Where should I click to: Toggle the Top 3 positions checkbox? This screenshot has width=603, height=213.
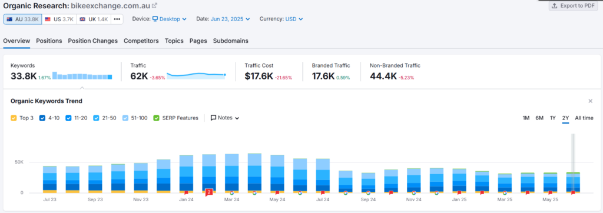click(14, 118)
